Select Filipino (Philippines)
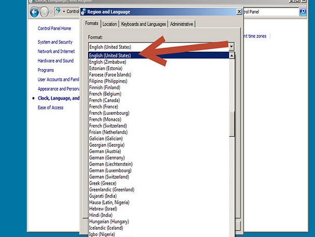The width and height of the screenshot is (315, 237). click(159, 81)
